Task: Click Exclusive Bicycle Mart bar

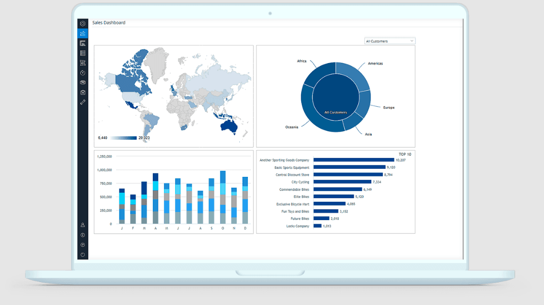Action: tap(330, 204)
